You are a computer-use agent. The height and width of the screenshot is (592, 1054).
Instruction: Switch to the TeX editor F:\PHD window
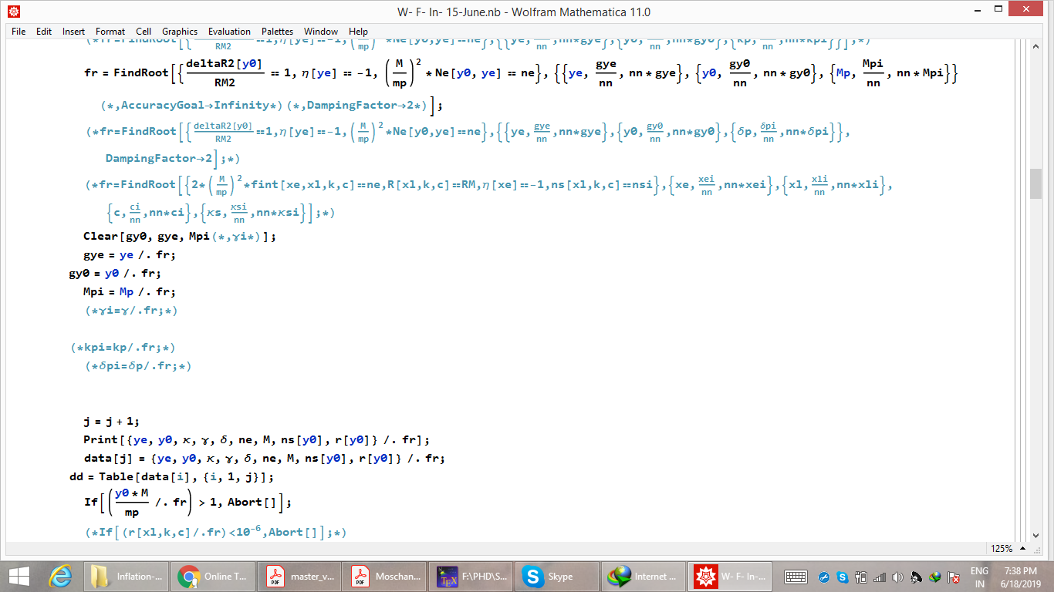pyautogui.click(x=471, y=576)
